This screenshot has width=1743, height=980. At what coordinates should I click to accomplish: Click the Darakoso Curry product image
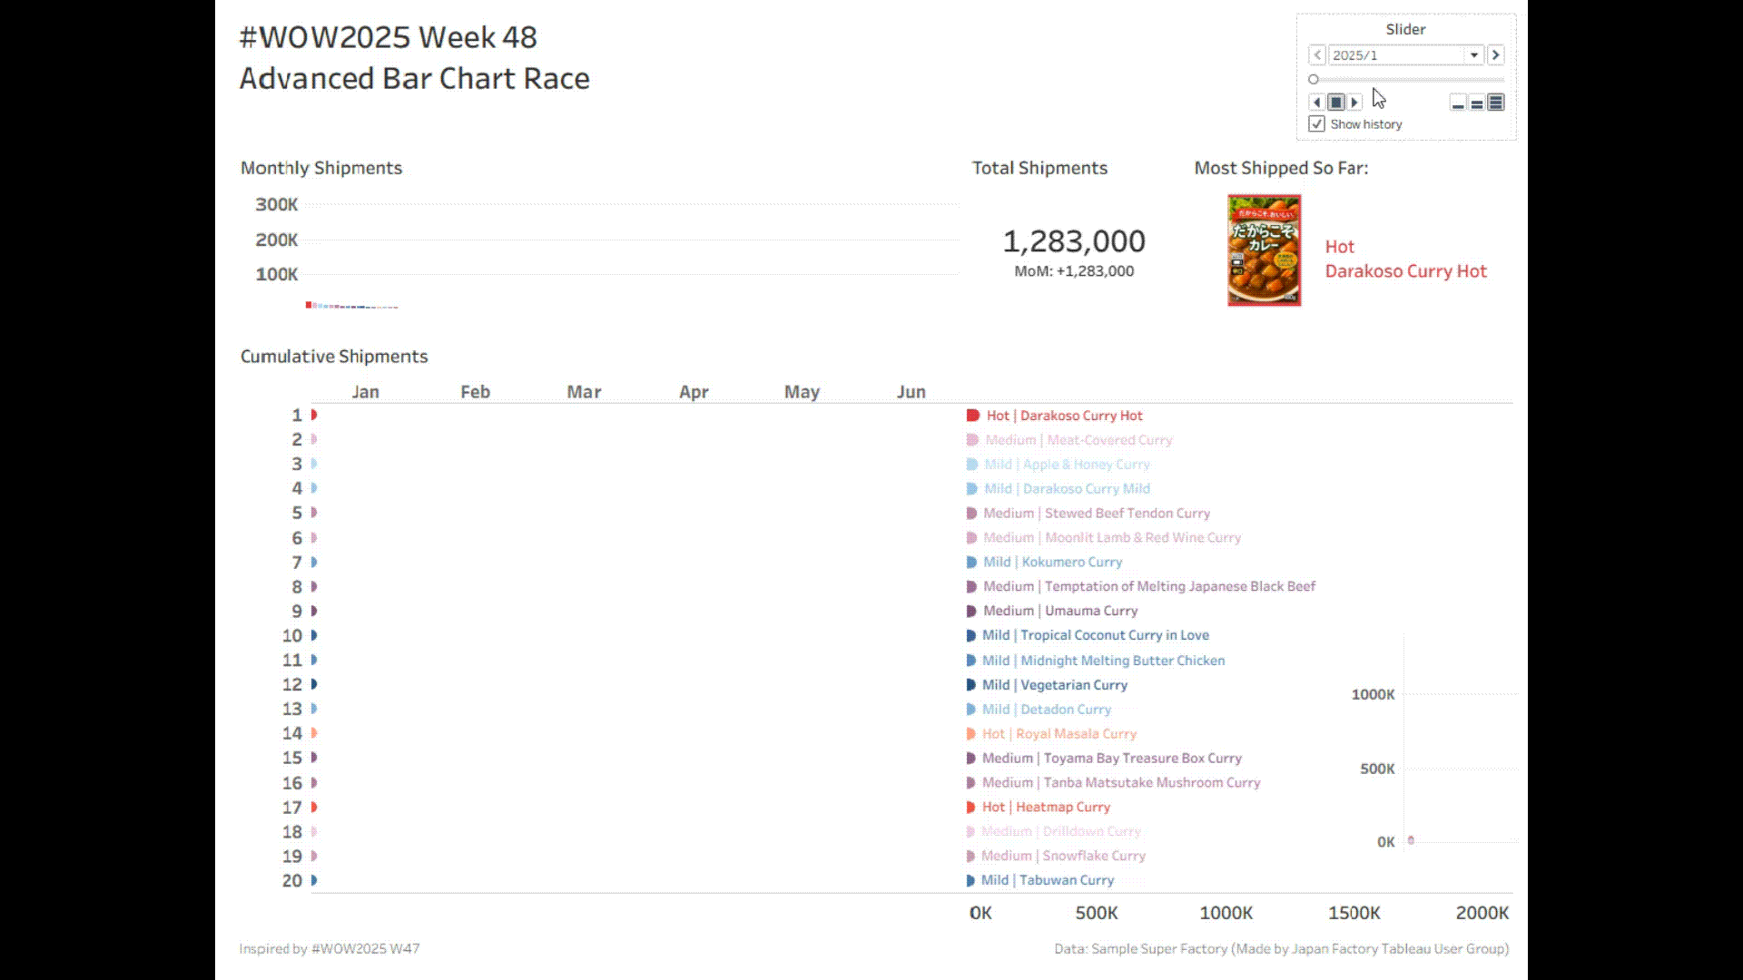click(1264, 250)
